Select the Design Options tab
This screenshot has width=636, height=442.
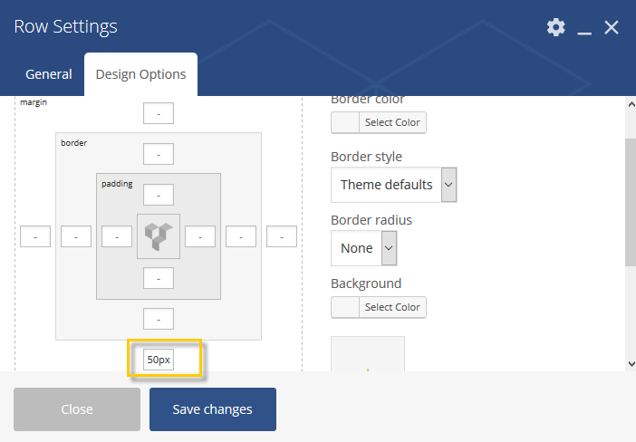pyautogui.click(x=140, y=74)
